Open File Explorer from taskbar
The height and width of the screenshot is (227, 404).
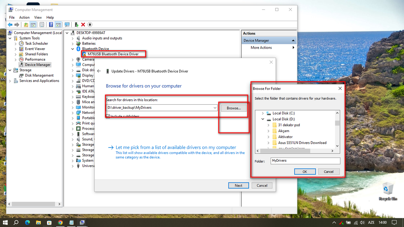(x=39, y=222)
